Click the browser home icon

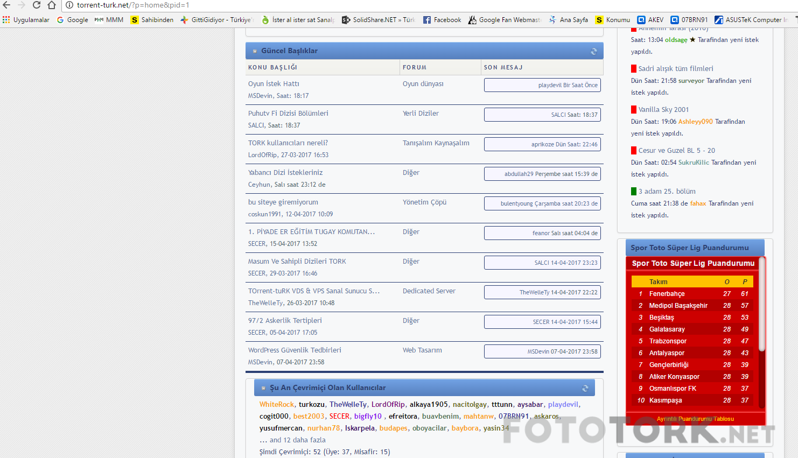pyautogui.click(x=52, y=5)
